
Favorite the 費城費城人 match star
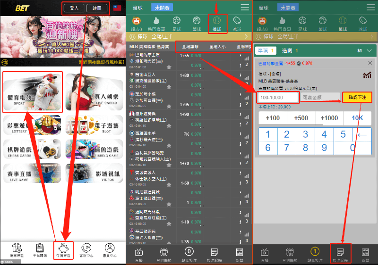pos(169,185)
